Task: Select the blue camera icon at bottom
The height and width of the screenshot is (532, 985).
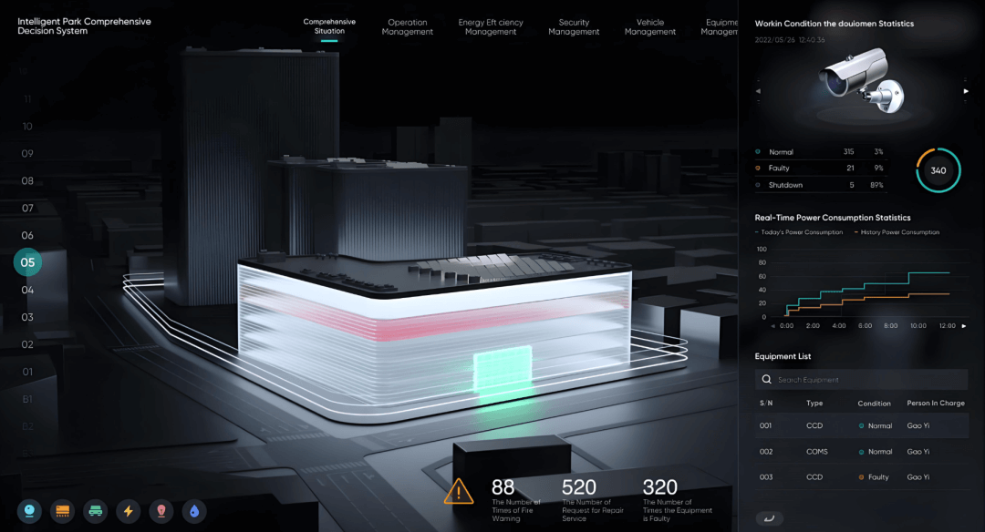Action: [x=29, y=511]
